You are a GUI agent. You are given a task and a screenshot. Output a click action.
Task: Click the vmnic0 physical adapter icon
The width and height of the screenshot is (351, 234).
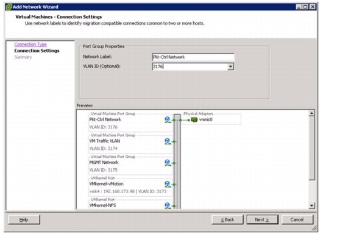pyautogui.click(x=194, y=120)
